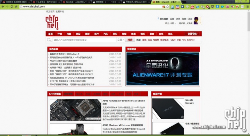Screen dimensions: 250x136
Task: Open the 小米3 使用体验 review link
Action: click(192, 124)
